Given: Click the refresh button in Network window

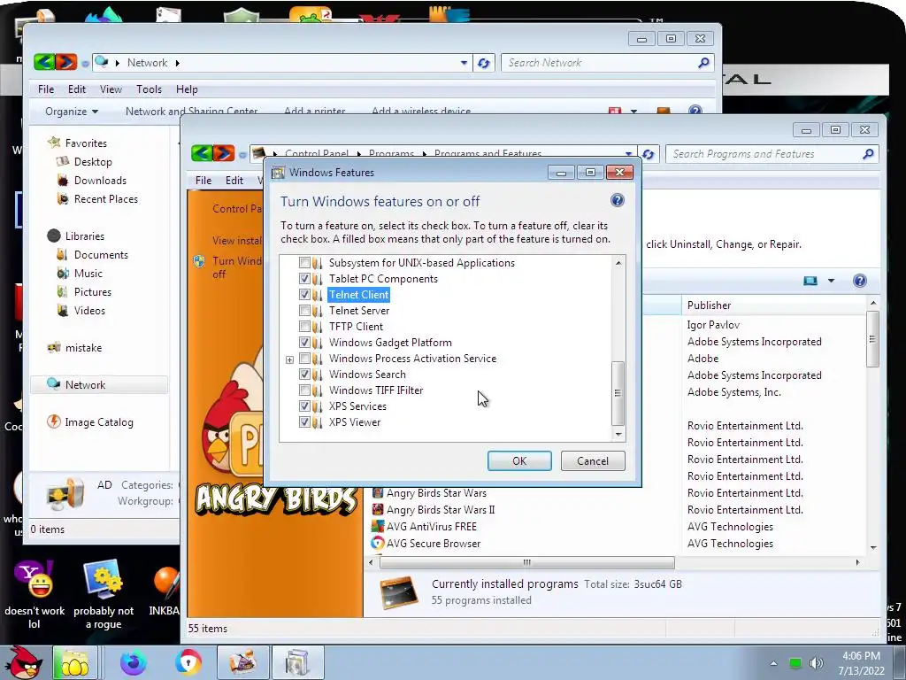Looking at the screenshot, I should click(x=484, y=63).
